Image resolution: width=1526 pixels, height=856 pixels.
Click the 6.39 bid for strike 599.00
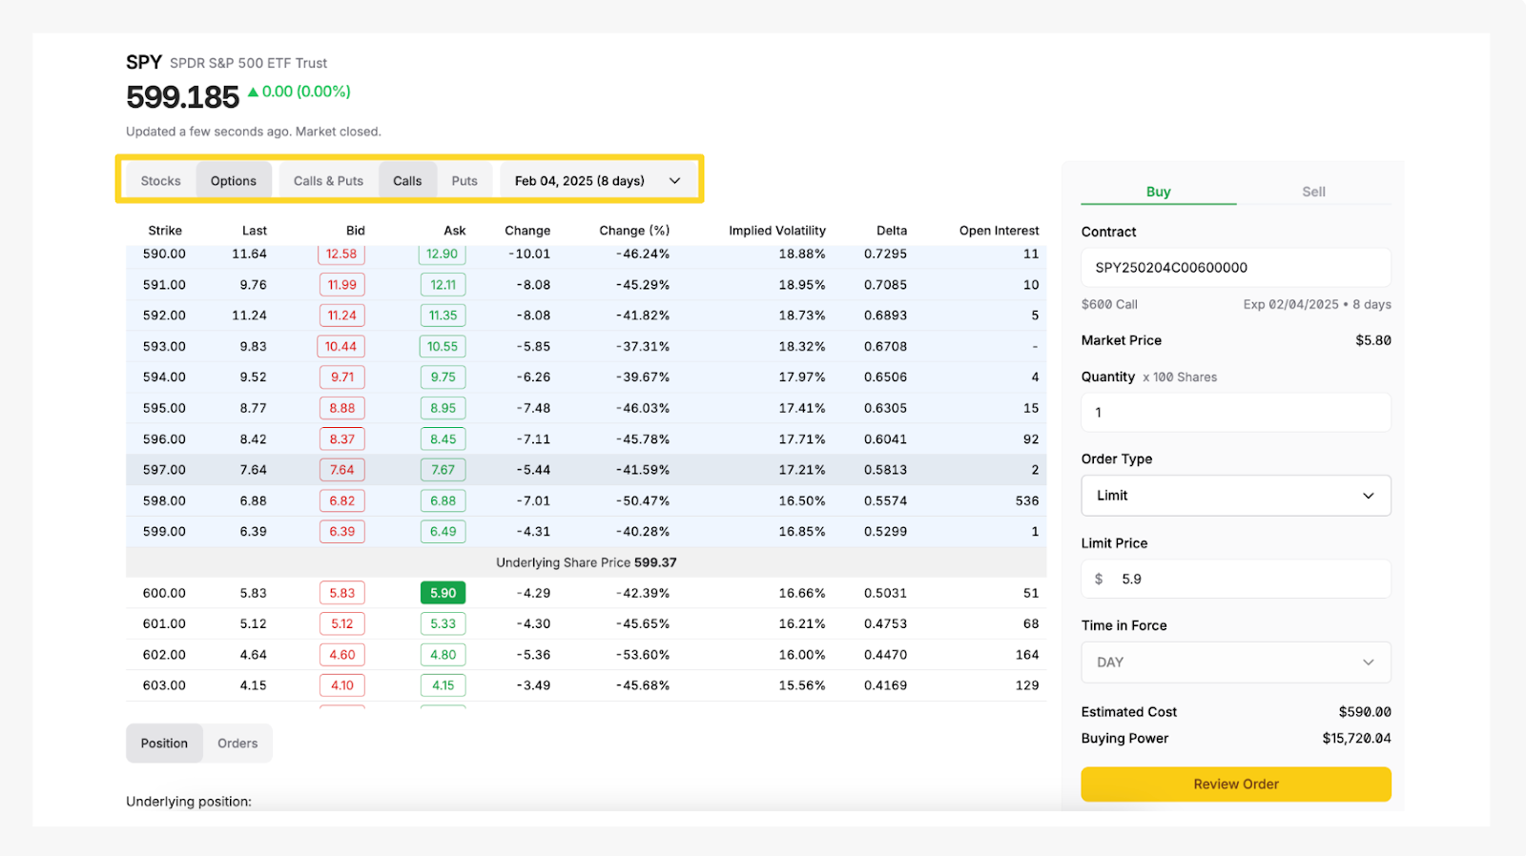(342, 532)
